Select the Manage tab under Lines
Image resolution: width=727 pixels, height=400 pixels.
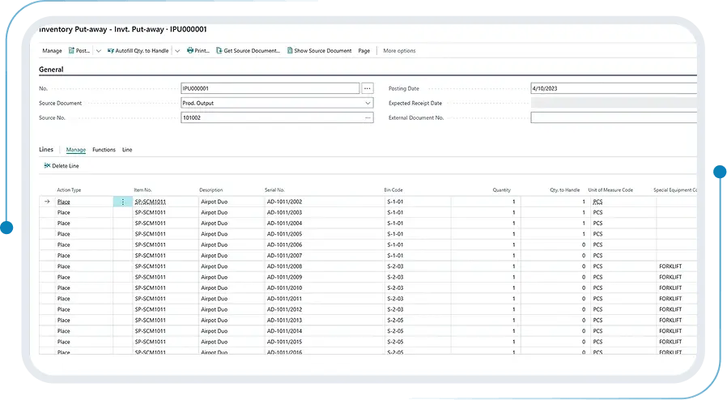(76, 150)
